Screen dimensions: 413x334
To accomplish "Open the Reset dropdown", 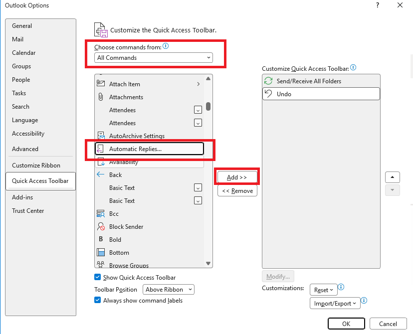I will (323, 290).
